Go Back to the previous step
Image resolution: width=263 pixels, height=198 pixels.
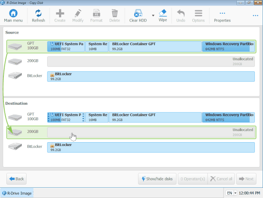coord(16,179)
